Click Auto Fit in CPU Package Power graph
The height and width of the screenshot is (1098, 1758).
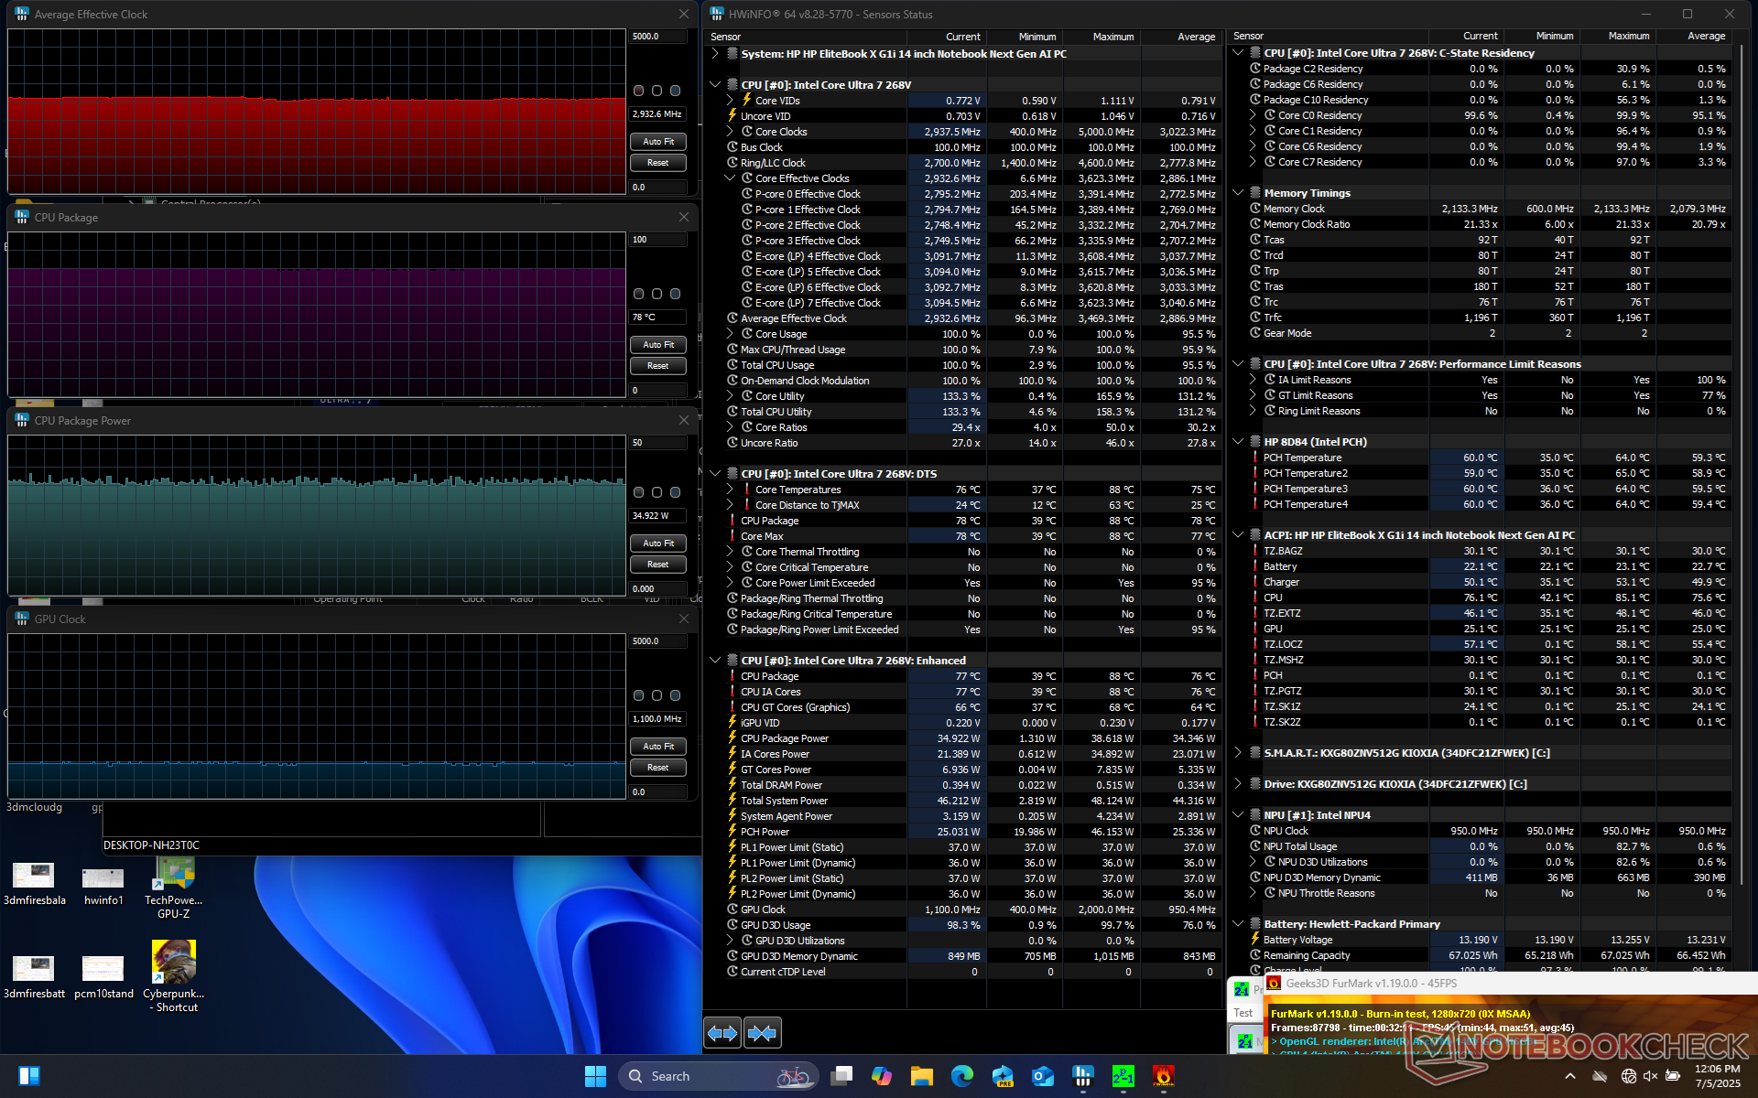tap(657, 544)
